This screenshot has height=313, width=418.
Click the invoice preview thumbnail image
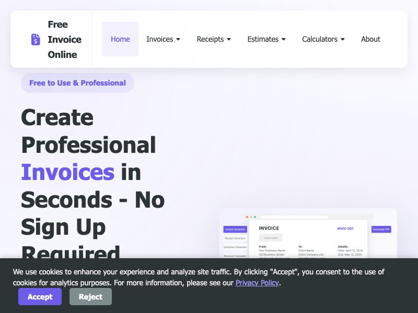[308, 233]
